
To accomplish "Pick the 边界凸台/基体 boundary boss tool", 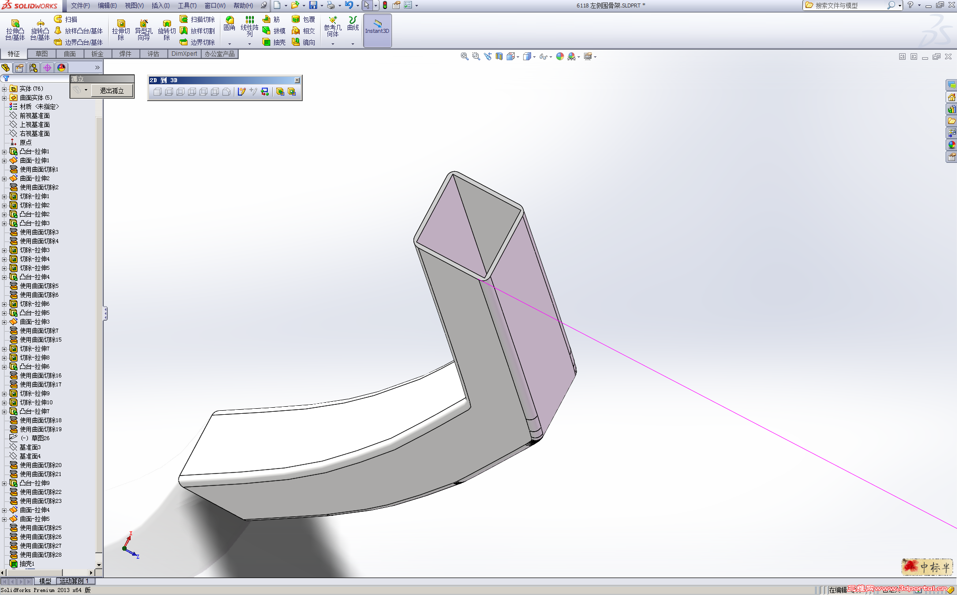I will (x=78, y=42).
